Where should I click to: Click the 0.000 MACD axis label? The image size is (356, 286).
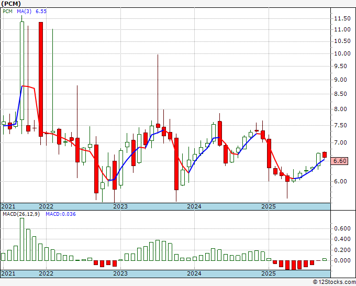click(342, 260)
